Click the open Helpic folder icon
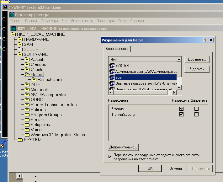The image size is (223, 182). pyautogui.click(x=27, y=74)
